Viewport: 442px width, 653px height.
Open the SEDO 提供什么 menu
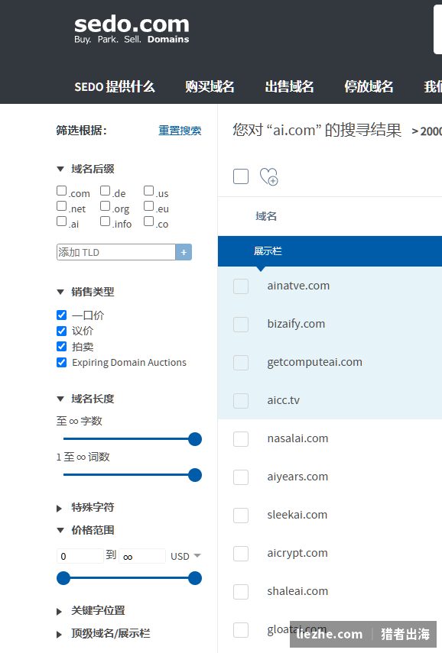(x=115, y=86)
